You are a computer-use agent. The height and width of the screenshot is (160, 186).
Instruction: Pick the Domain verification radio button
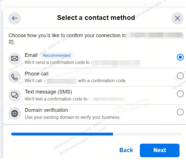click(180, 112)
